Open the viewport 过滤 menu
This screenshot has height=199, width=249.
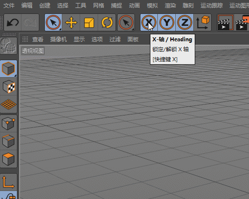115,39
